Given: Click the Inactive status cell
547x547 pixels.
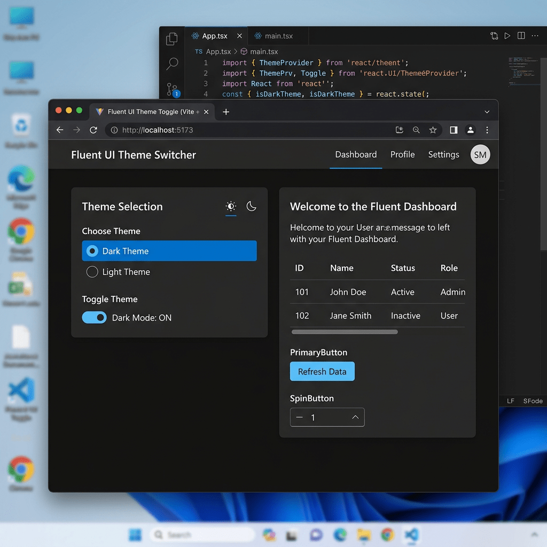Looking at the screenshot, I should click(x=405, y=315).
